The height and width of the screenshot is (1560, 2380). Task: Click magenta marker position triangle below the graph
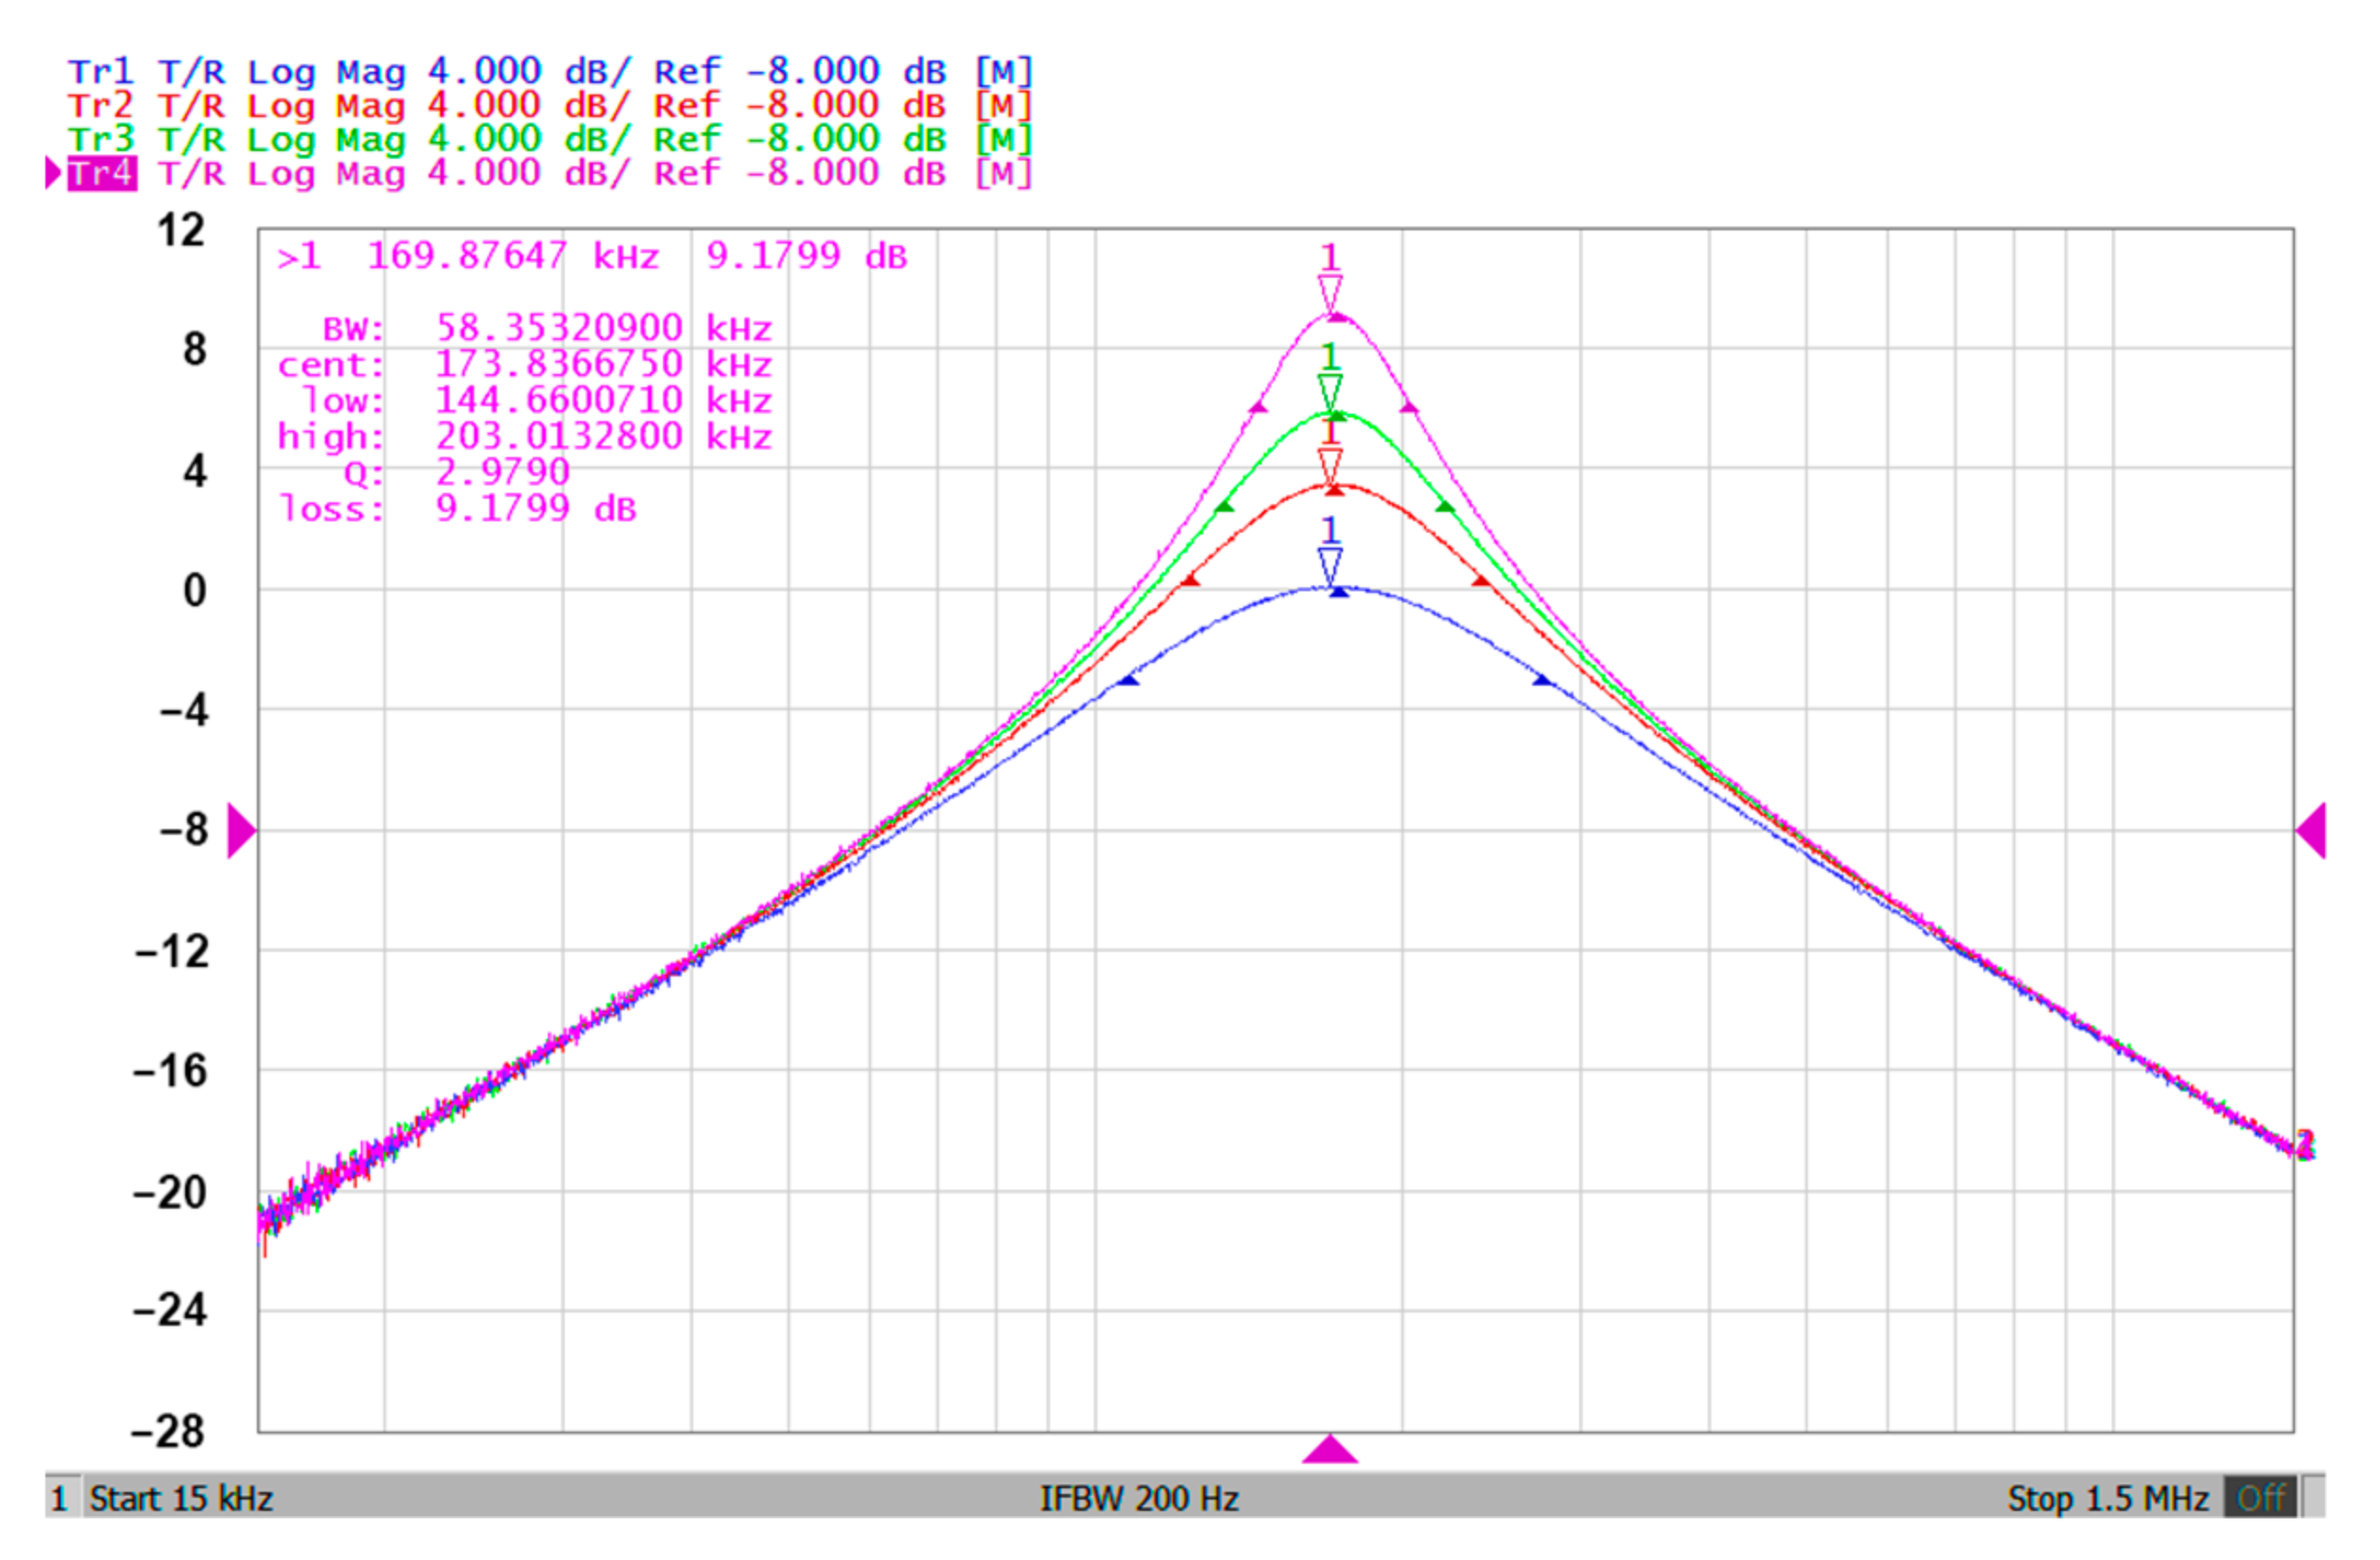pos(1329,1450)
